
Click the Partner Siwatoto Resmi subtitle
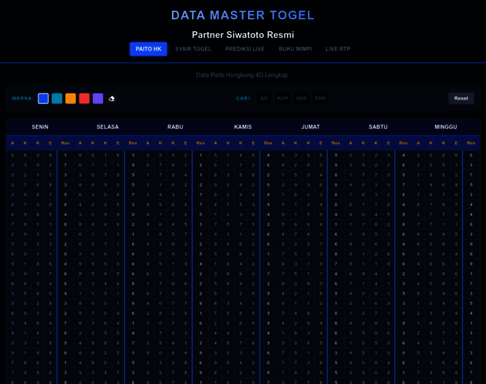coord(243,35)
